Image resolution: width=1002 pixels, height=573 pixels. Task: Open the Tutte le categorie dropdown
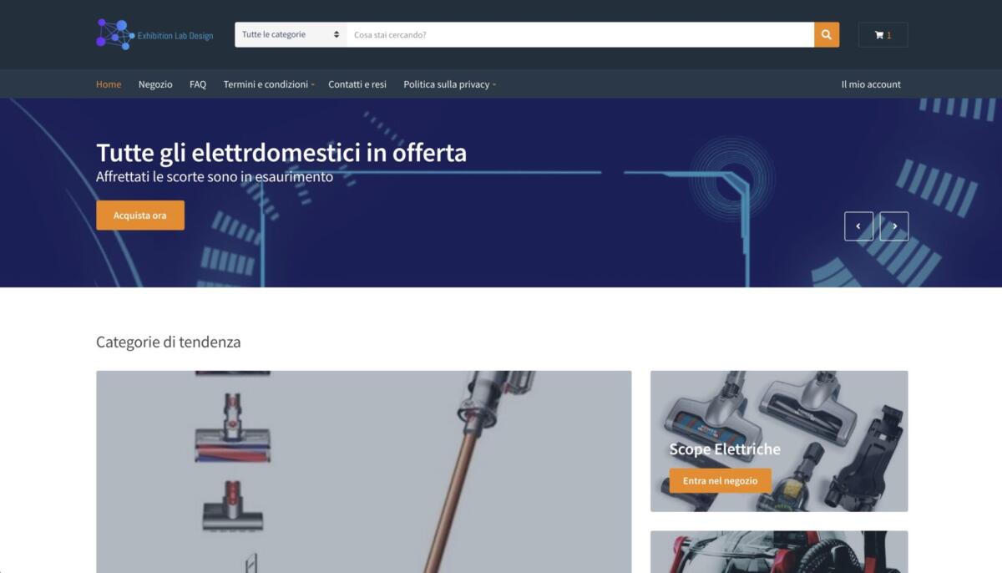tap(288, 34)
